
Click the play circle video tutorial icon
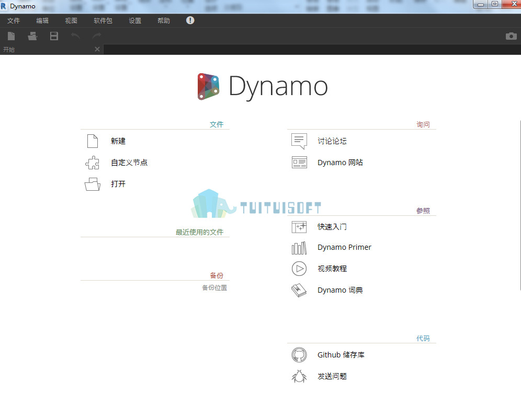299,269
